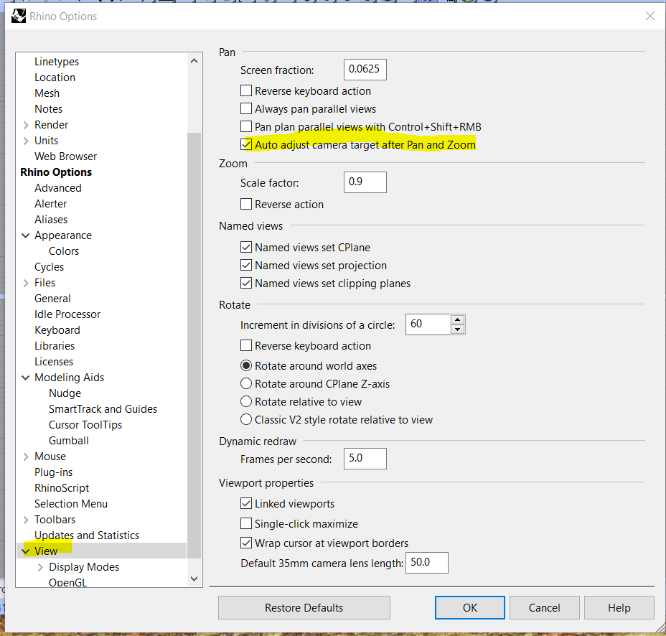Expand the Toolbars tree node

pyautogui.click(x=26, y=520)
